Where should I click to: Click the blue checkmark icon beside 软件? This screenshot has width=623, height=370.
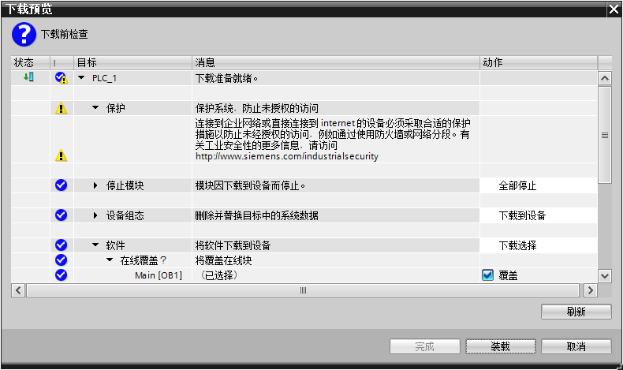tap(61, 245)
